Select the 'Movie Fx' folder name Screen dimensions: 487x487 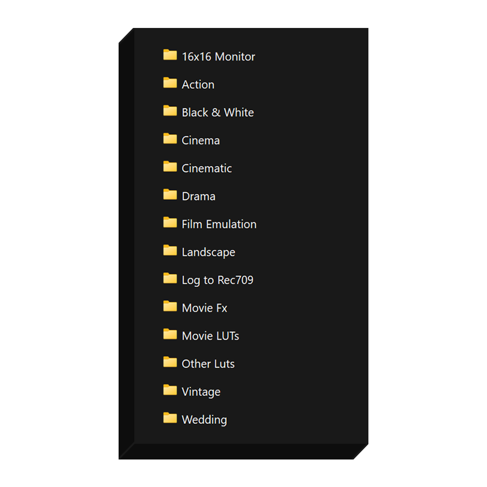click(204, 308)
